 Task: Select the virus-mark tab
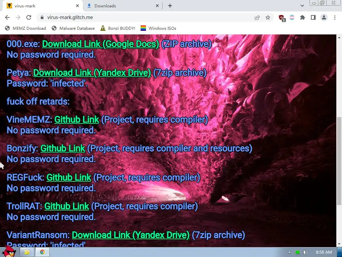[x=42, y=6]
